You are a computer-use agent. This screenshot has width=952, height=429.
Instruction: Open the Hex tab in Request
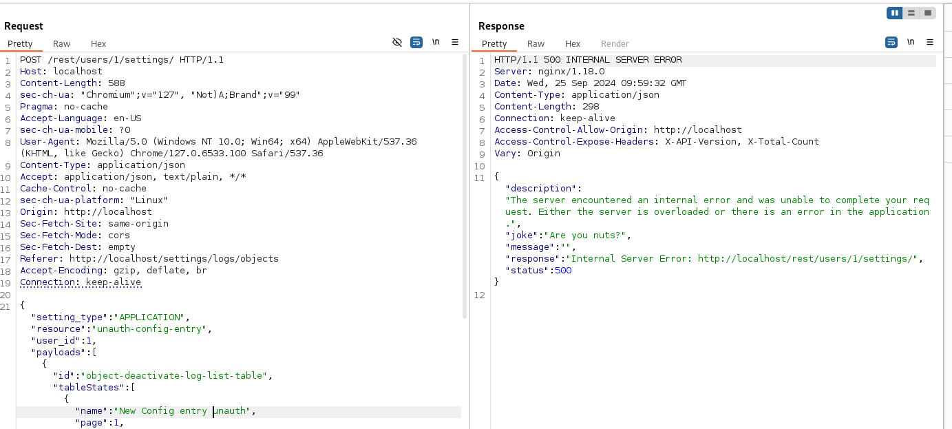[98, 43]
